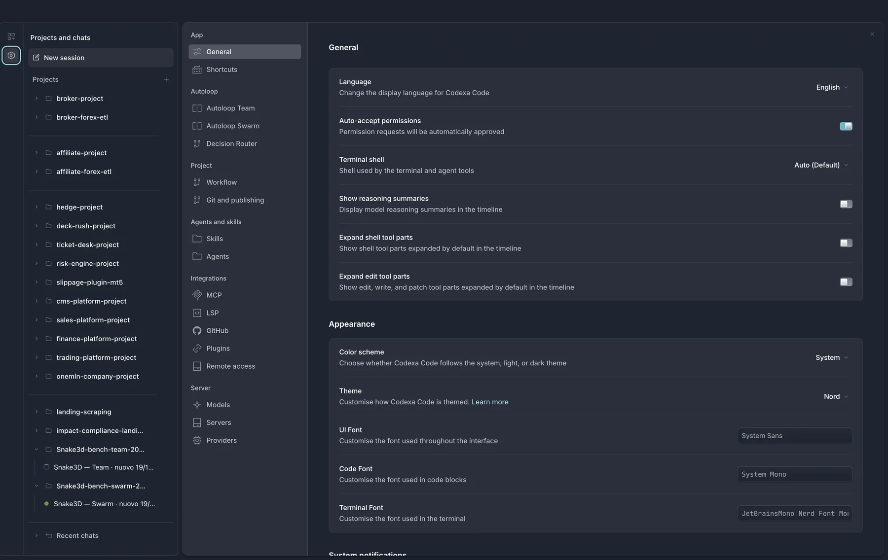Click the Terminal Font input field

point(795,513)
